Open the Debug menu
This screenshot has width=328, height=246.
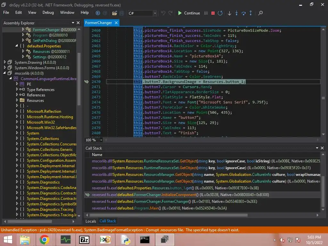pos(48,12)
